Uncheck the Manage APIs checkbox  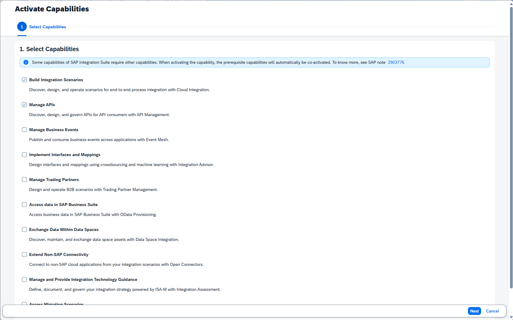click(24, 105)
